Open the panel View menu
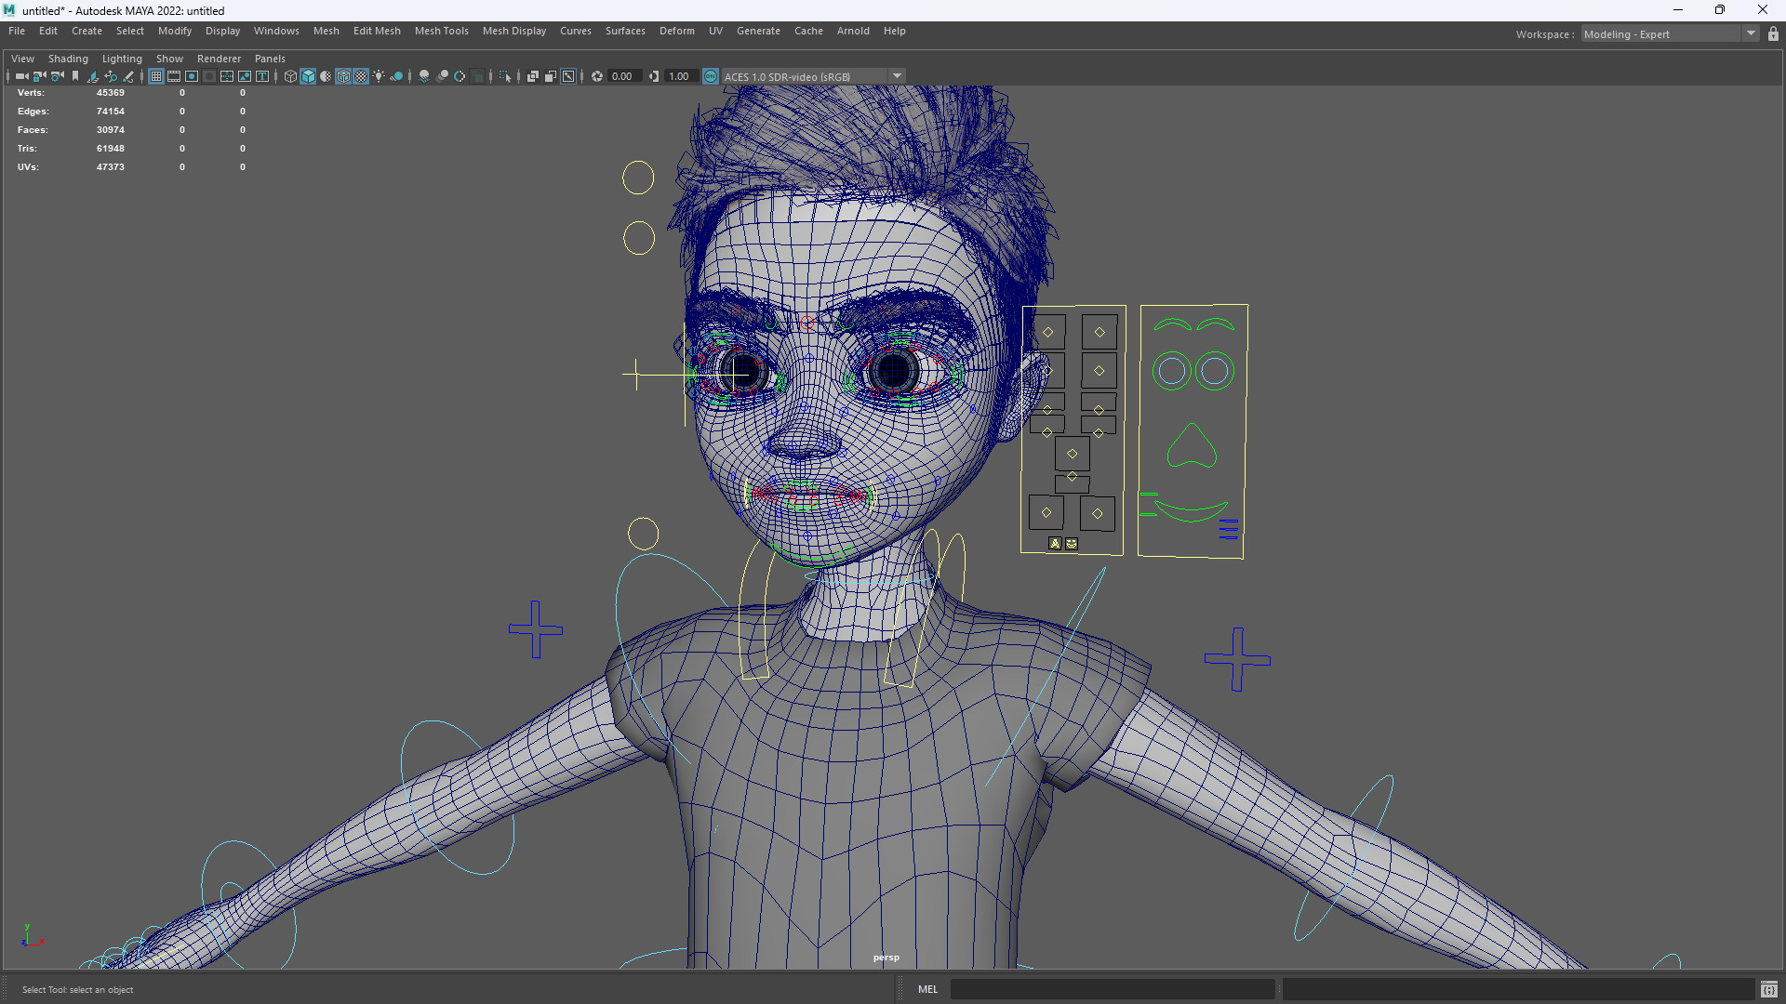Screen dimensions: 1786x1004 [x=22, y=59]
